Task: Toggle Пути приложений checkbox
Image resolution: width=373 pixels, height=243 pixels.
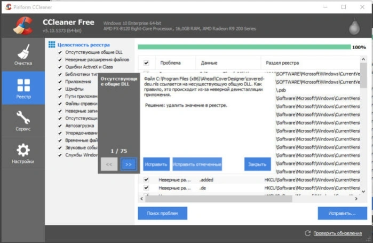Action: click(60, 96)
